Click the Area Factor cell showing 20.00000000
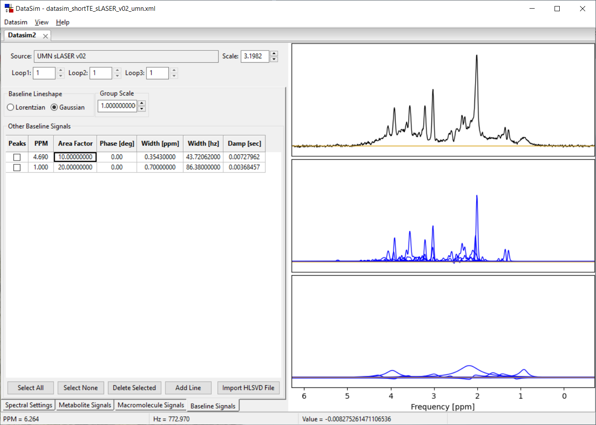 [75, 167]
